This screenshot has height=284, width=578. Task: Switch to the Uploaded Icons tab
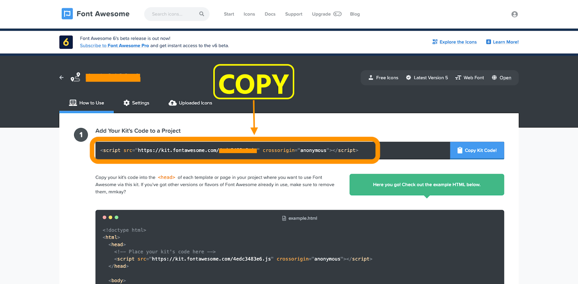[190, 103]
